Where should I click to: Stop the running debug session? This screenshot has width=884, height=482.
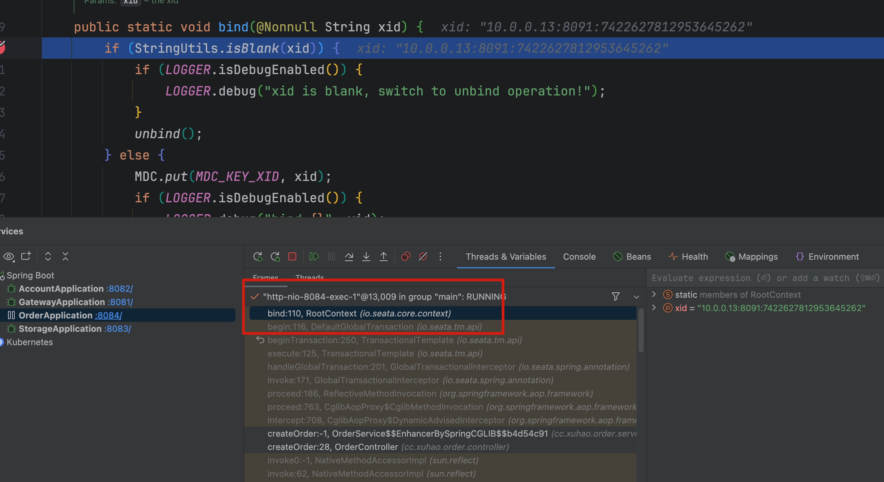point(292,256)
